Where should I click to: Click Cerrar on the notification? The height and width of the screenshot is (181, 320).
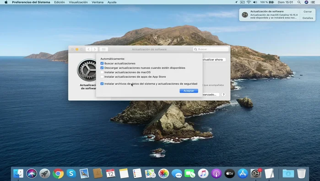coord(308,11)
